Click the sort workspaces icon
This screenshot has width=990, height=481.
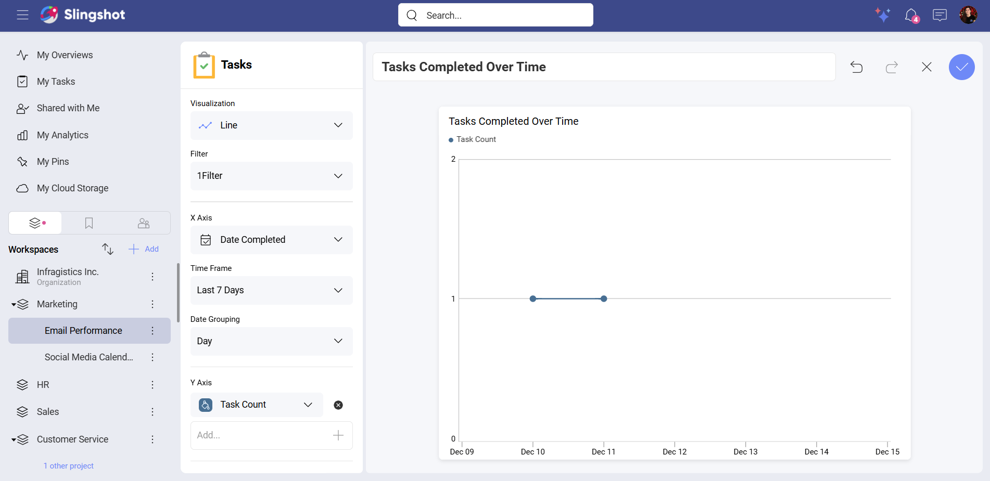tap(107, 249)
